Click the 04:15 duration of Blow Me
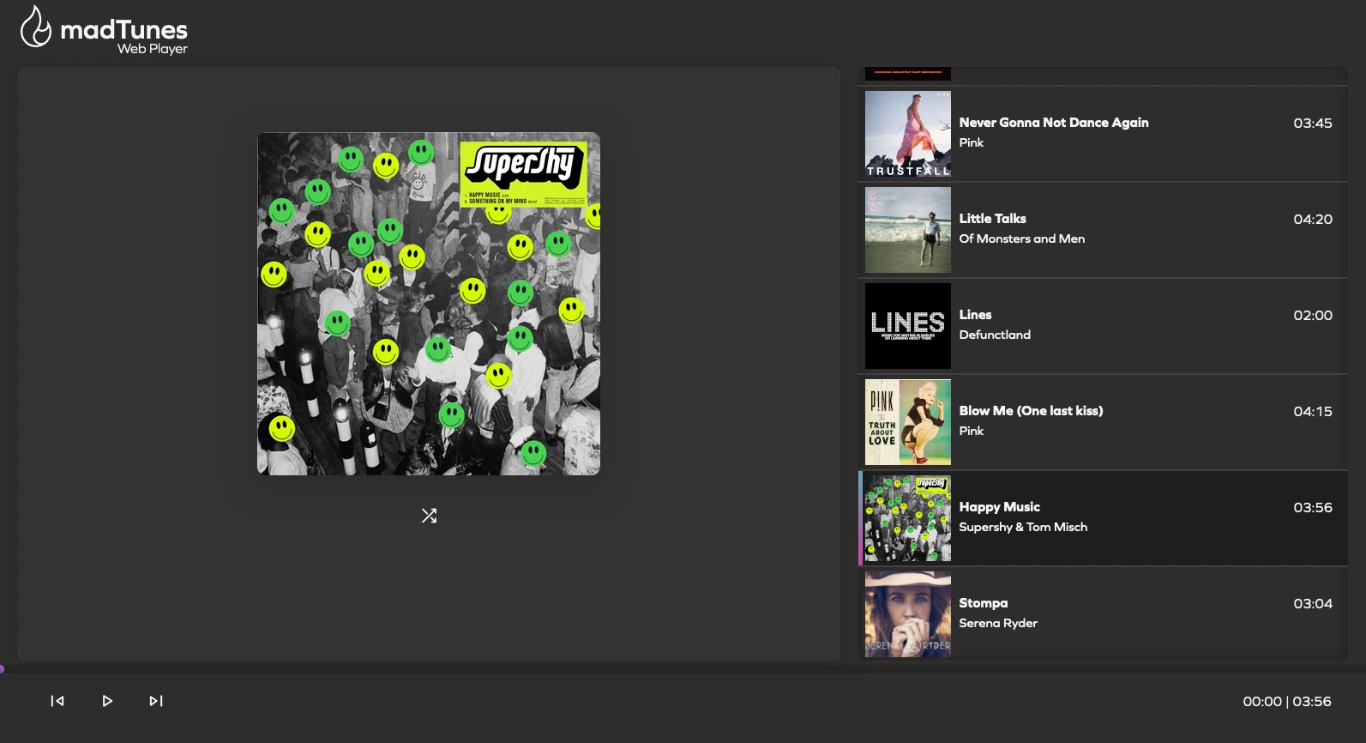1366x743 pixels. point(1313,411)
